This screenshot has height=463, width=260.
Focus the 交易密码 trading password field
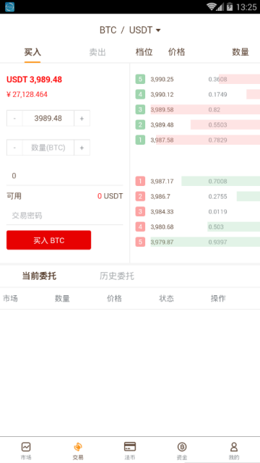pos(64,216)
